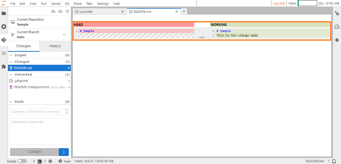Screen dimensions: 341x164
Task: Click the Jupyter logo
Action: pos(4,3)
